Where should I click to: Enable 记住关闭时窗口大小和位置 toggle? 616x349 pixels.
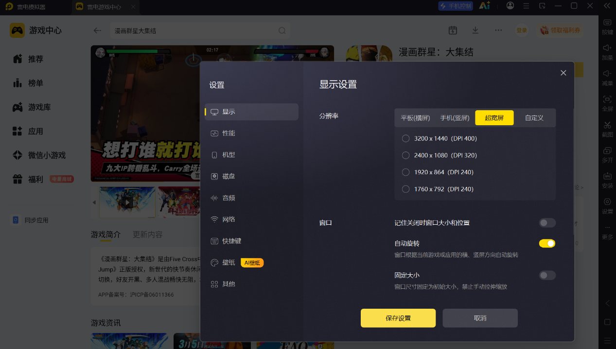(x=547, y=223)
